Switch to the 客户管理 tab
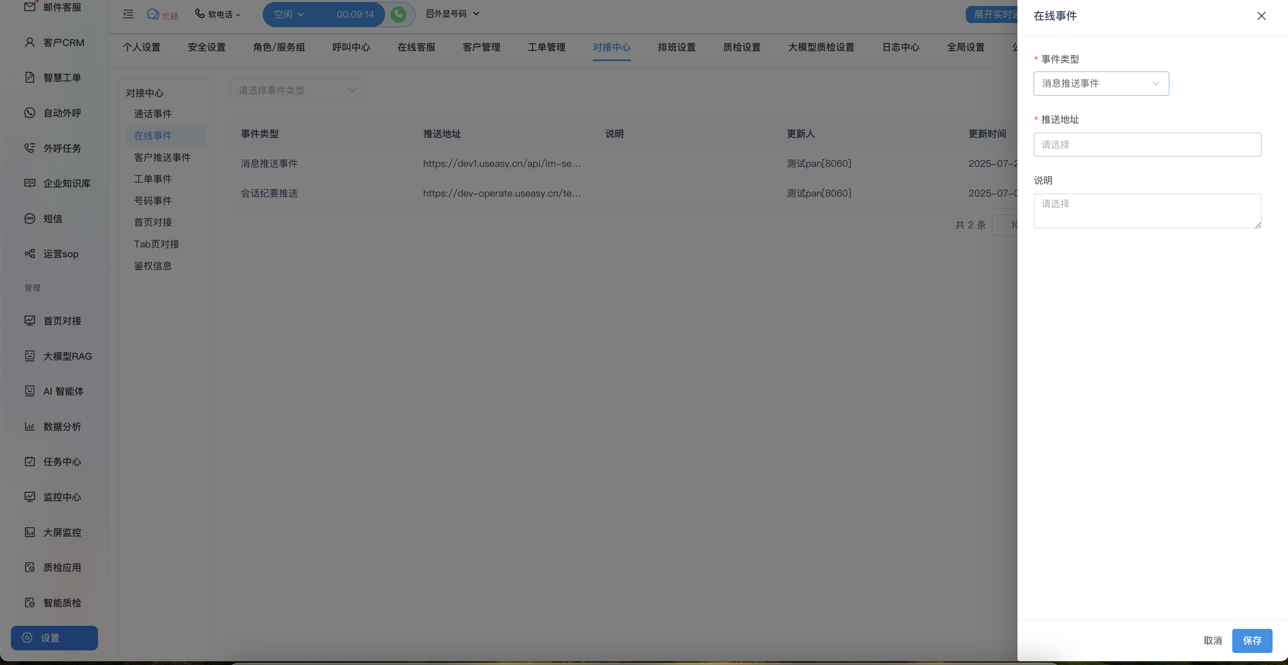This screenshot has height=665, width=1288. tap(481, 47)
